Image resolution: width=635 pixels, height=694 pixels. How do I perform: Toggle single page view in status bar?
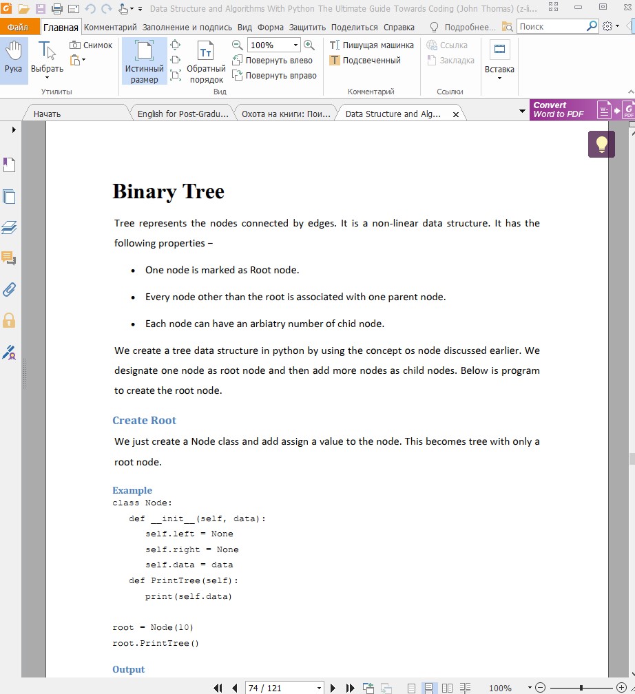[x=411, y=688]
